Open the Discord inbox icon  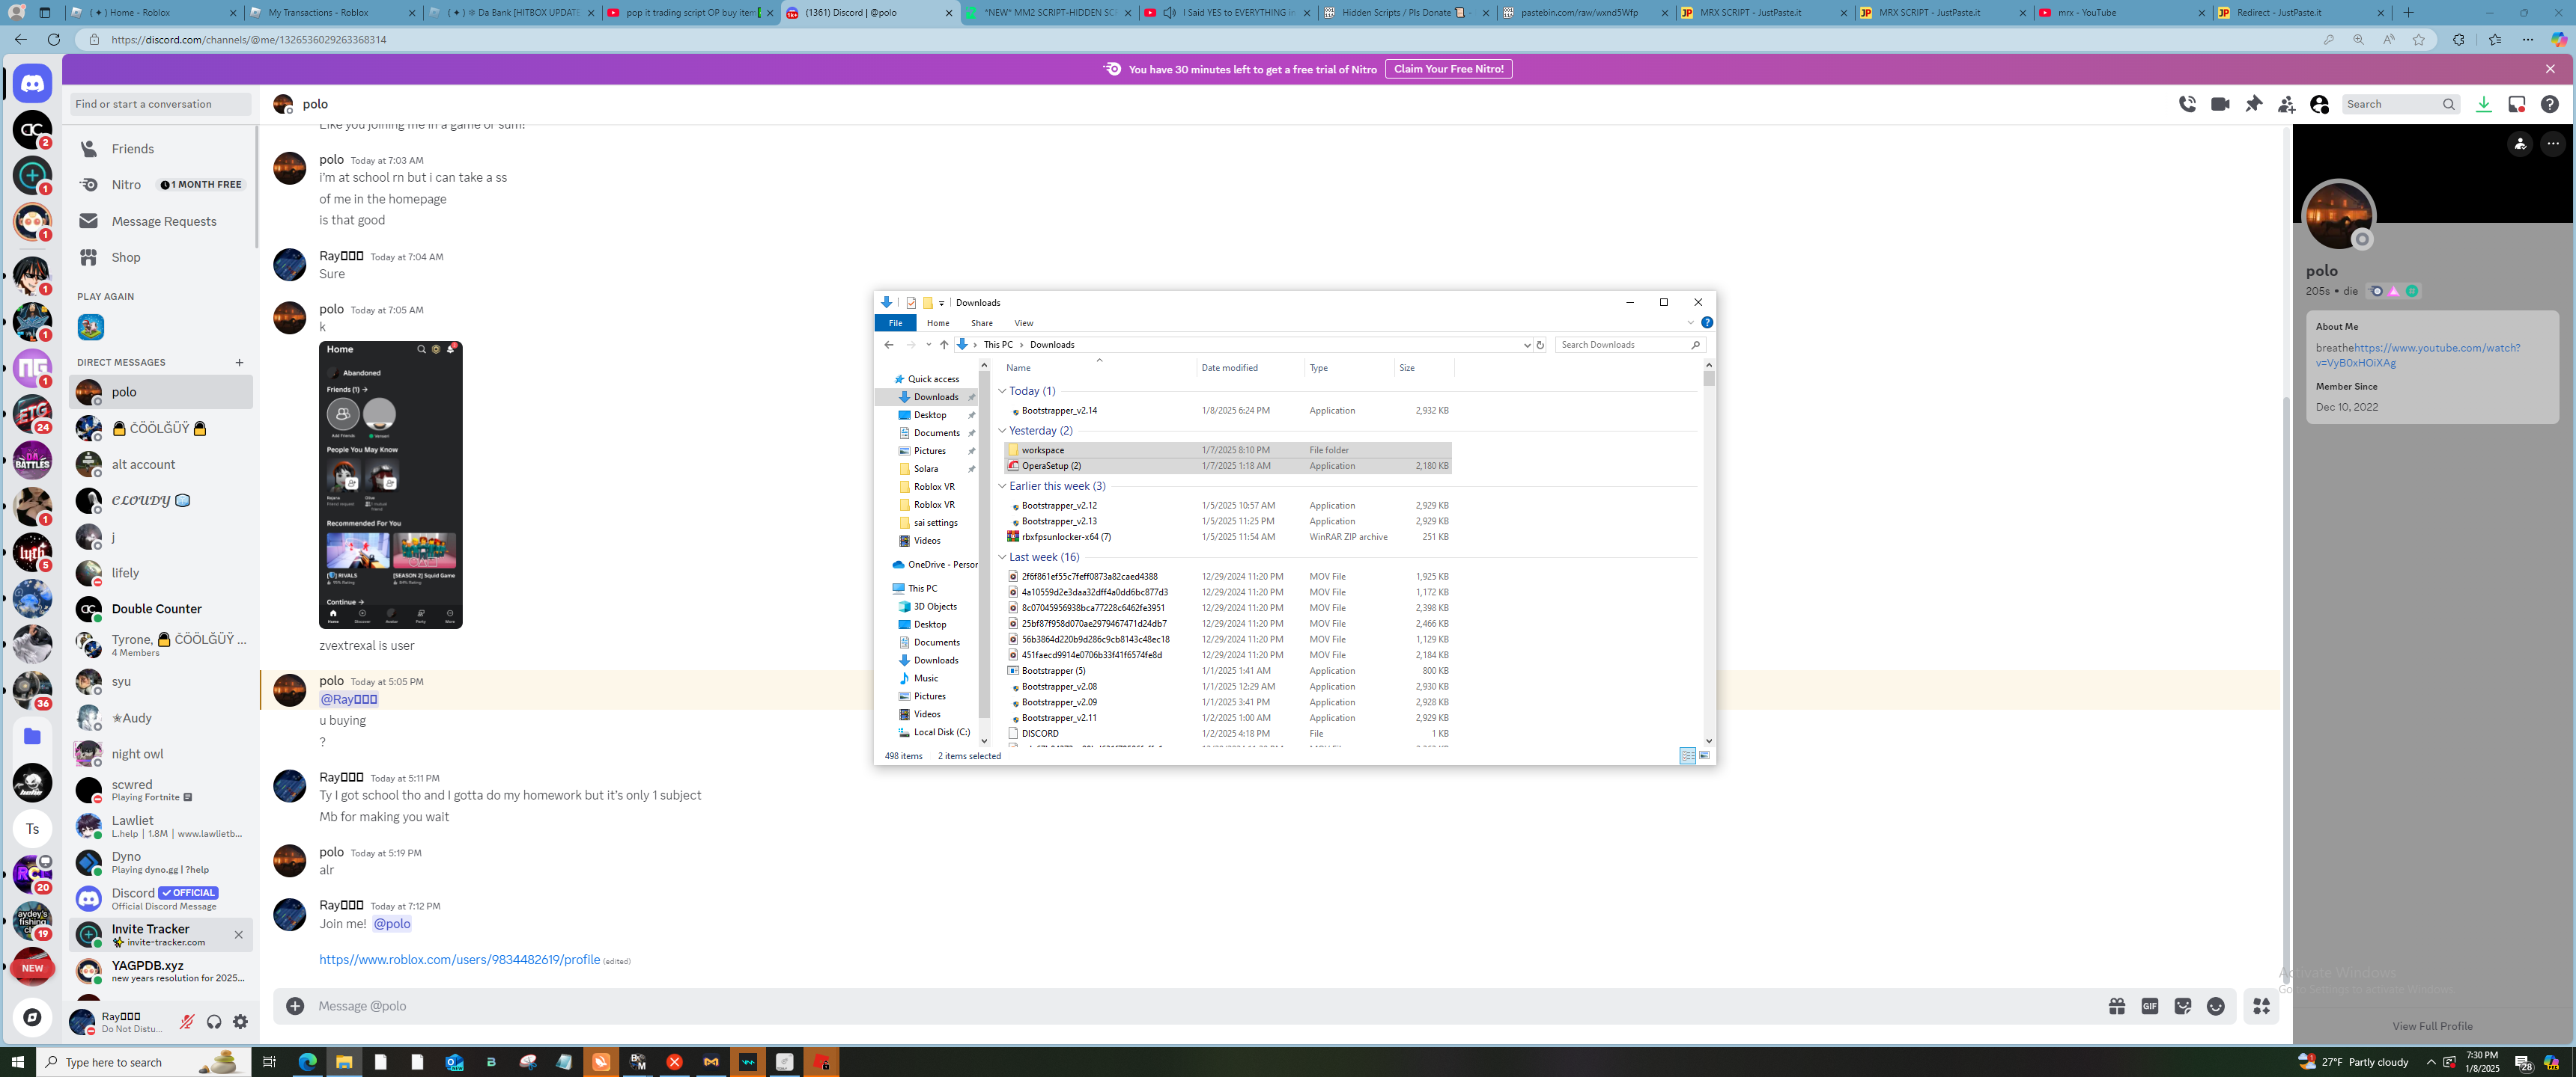[2516, 104]
